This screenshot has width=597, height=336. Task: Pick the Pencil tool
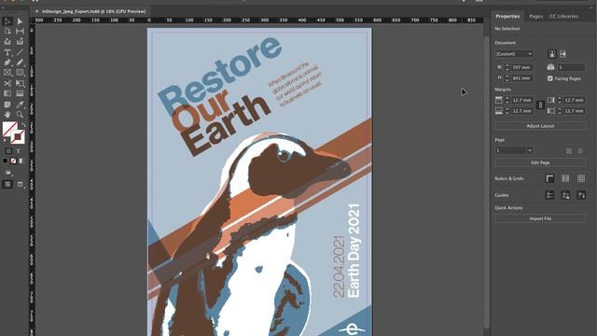pos(20,63)
